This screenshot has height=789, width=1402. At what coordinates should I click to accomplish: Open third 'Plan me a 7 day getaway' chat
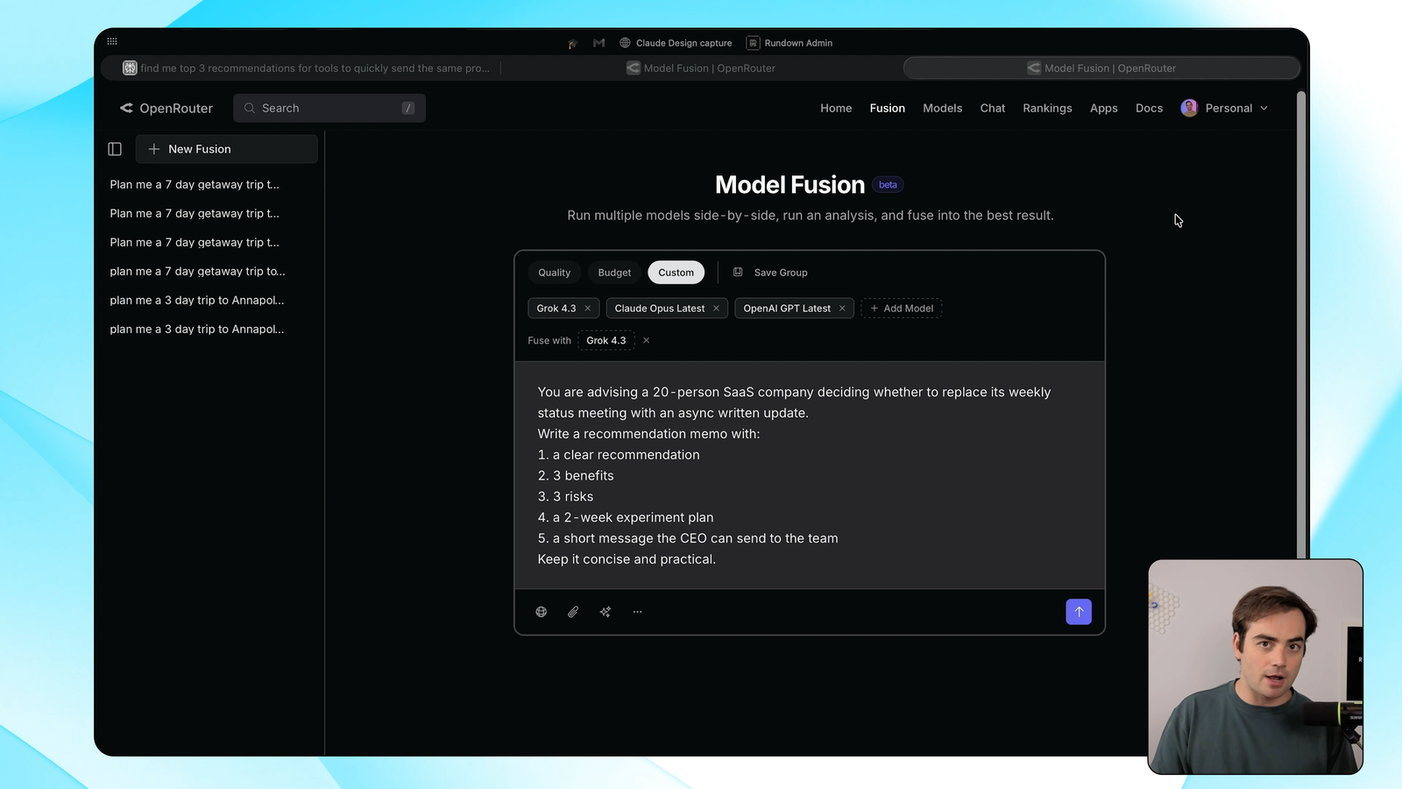[x=195, y=243]
